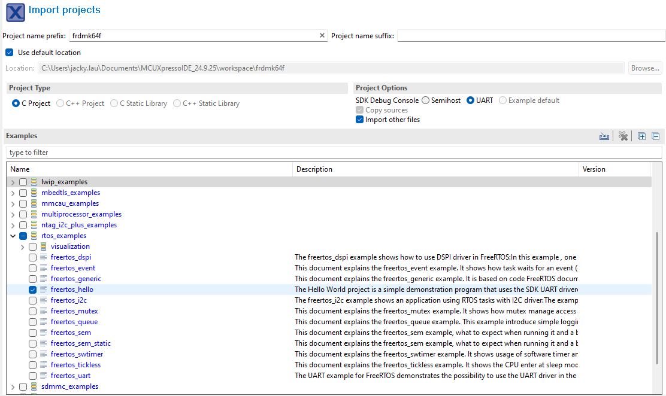The height and width of the screenshot is (396, 666).
Task: Uncheck Use default location
Action: tap(9, 52)
